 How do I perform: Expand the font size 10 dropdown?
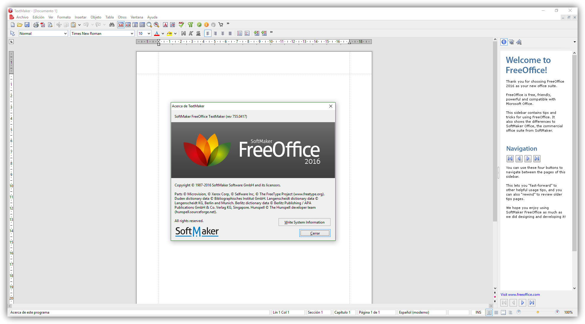149,34
